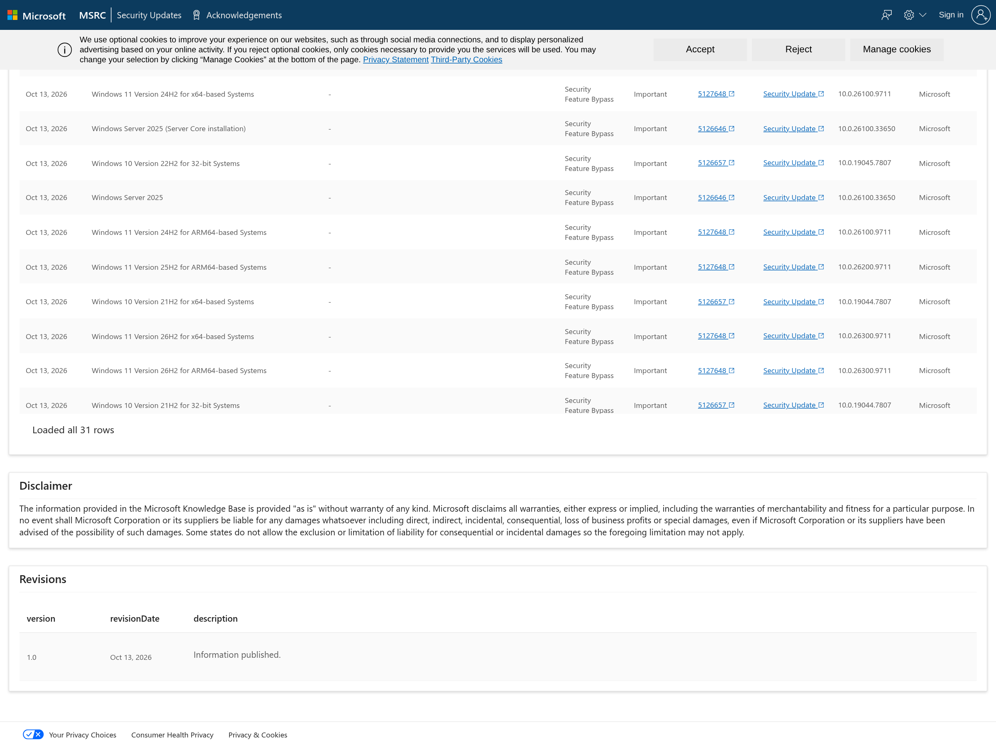Open the MSRC home link
The width and height of the screenshot is (996, 747).
tap(92, 15)
